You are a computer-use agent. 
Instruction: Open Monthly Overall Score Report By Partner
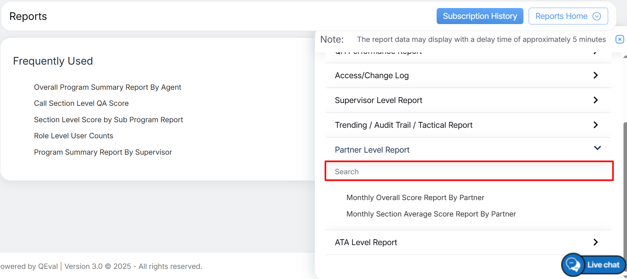click(x=415, y=198)
